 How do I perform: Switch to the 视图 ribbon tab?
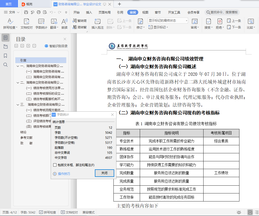145,12
